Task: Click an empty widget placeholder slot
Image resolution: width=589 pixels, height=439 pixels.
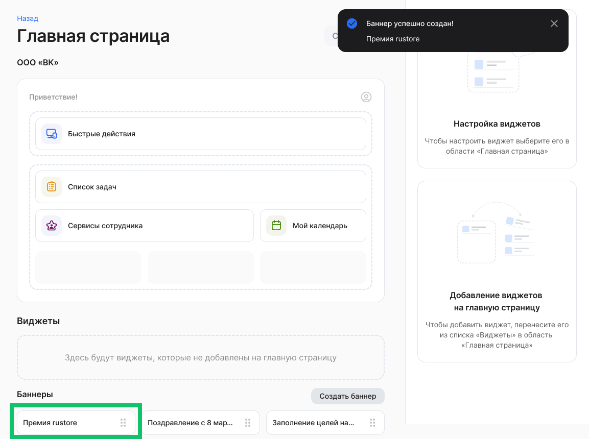Action: tap(88, 267)
